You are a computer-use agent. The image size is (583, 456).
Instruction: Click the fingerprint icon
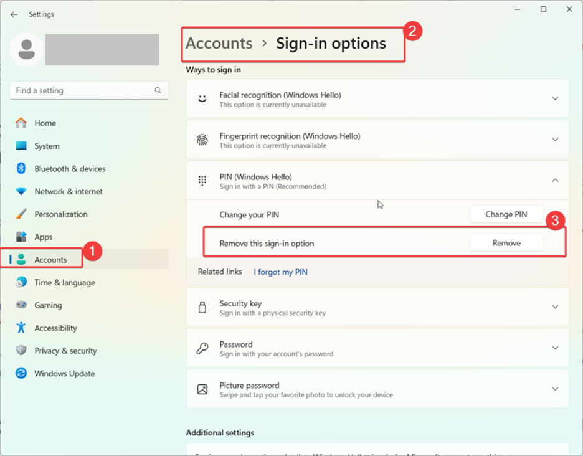coord(202,140)
